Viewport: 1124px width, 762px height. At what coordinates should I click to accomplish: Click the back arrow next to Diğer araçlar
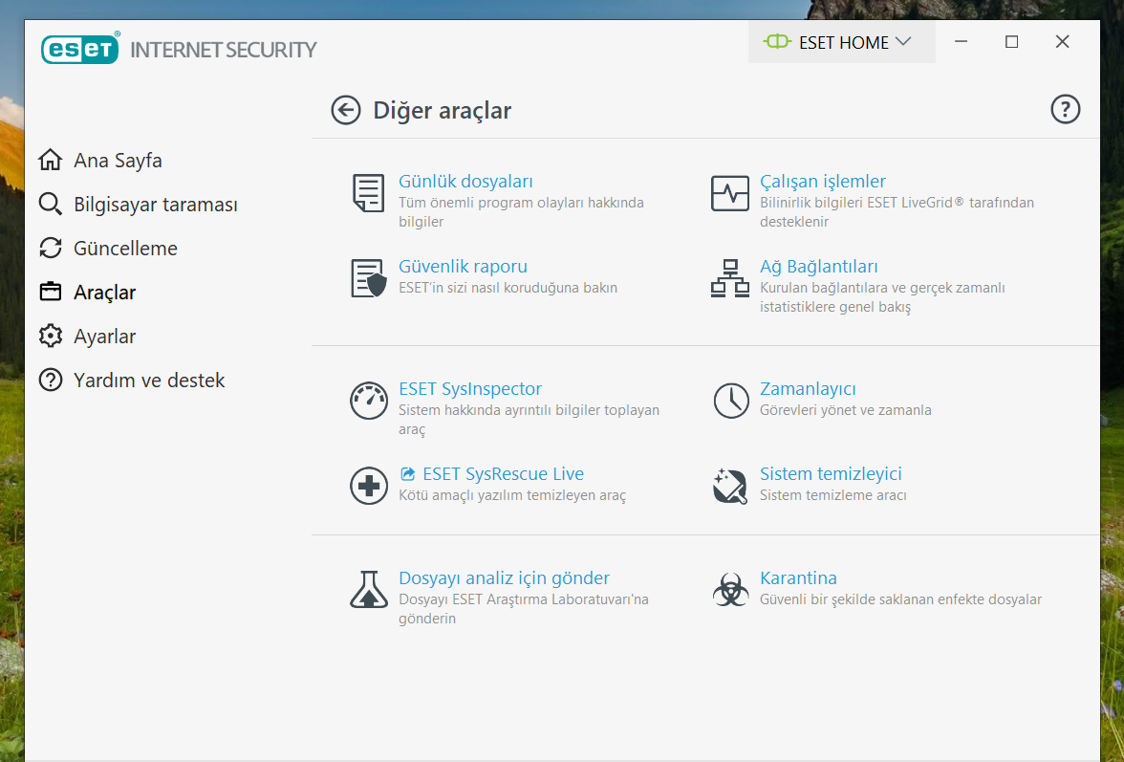pyautogui.click(x=346, y=110)
